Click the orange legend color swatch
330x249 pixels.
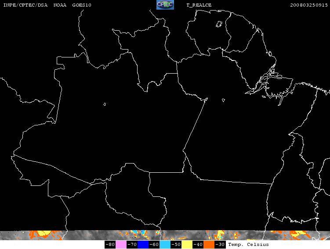click(209, 244)
